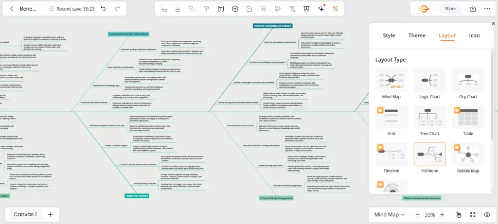This screenshot has width=498, height=224.
Task: Click the zoom in plus button
Action: (442, 215)
